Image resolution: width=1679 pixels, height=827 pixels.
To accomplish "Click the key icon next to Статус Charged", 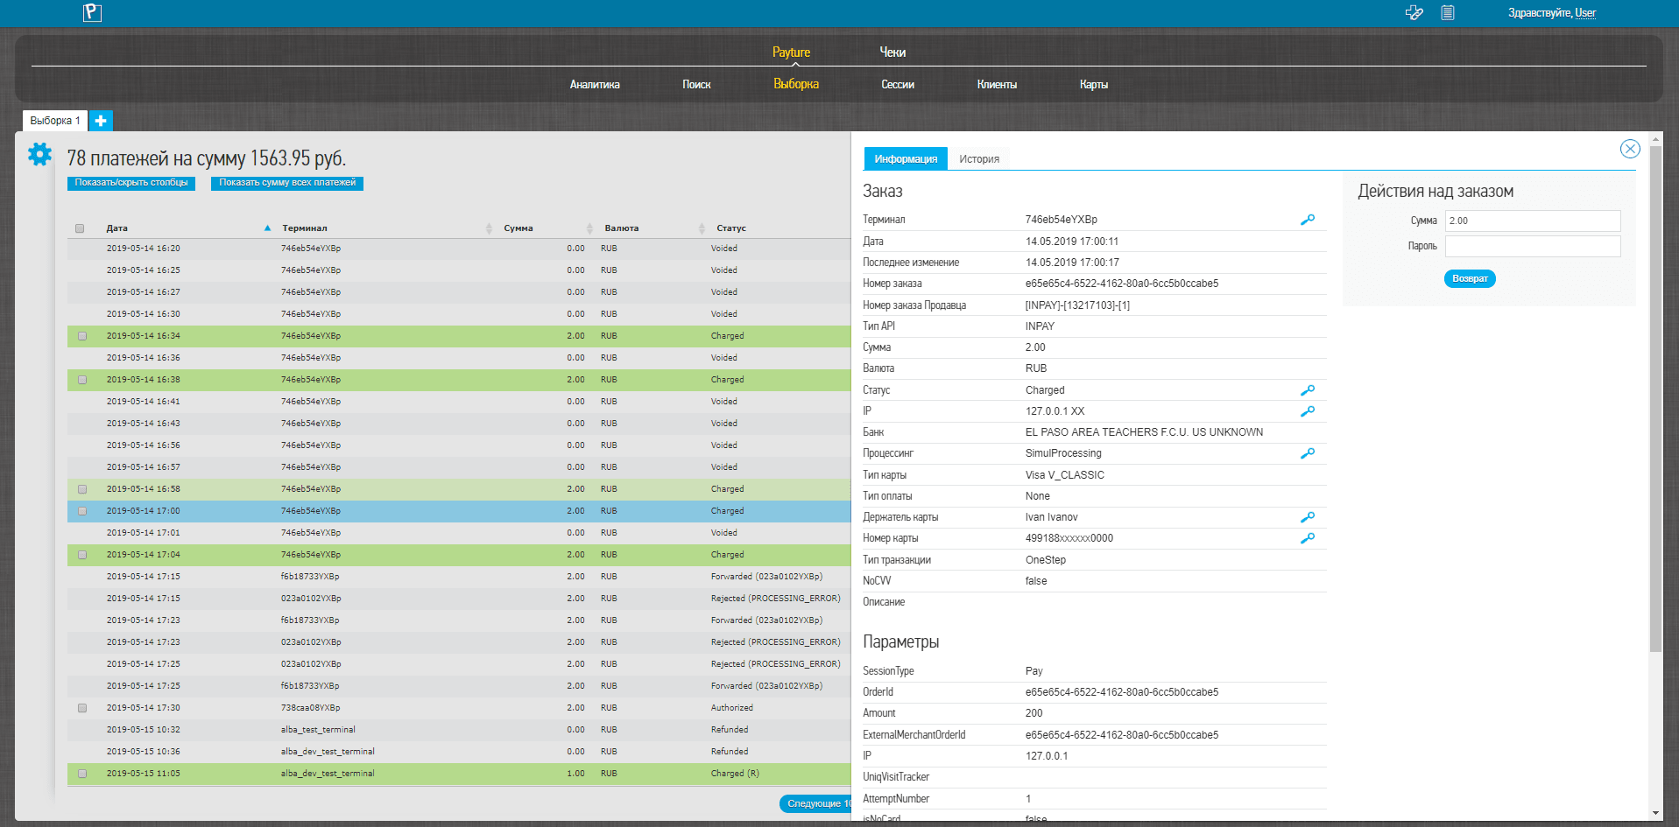I will (1308, 390).
